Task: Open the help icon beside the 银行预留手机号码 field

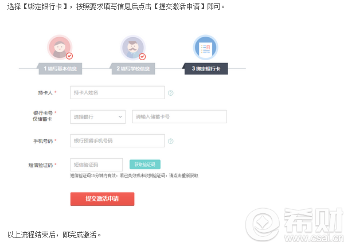Action: 171,140
